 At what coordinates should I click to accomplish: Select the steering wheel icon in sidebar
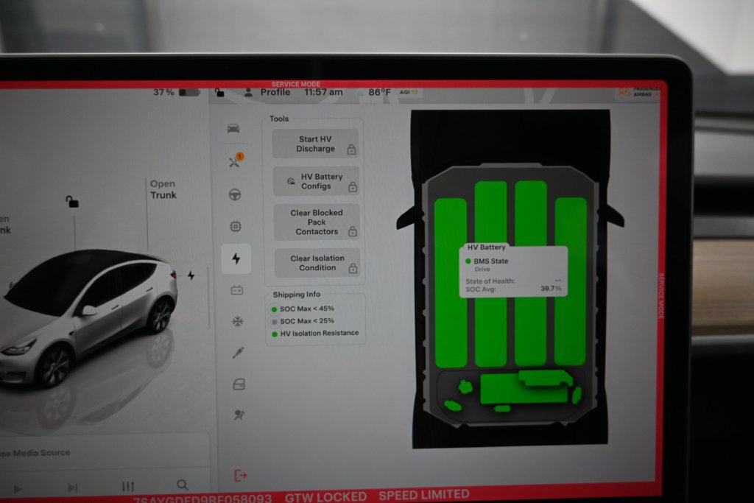pos(235,194)
